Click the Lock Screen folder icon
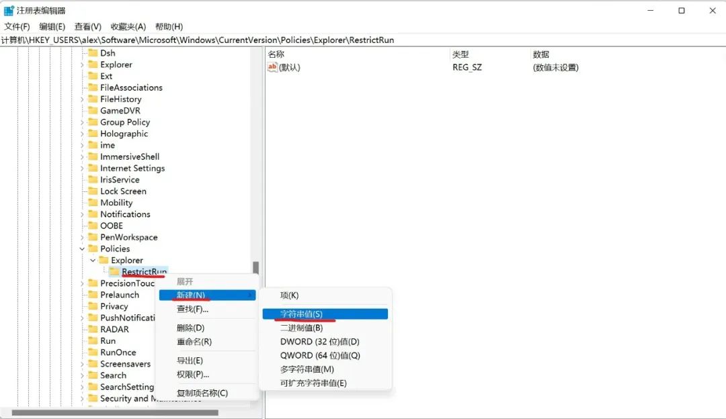 pyautogui.click(x=93, y=191)
